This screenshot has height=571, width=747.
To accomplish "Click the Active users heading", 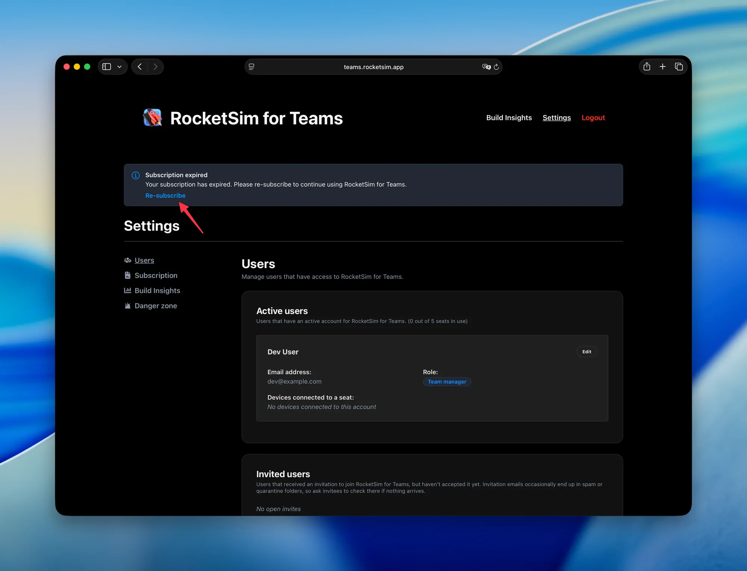I will click(x=282, y=311).
